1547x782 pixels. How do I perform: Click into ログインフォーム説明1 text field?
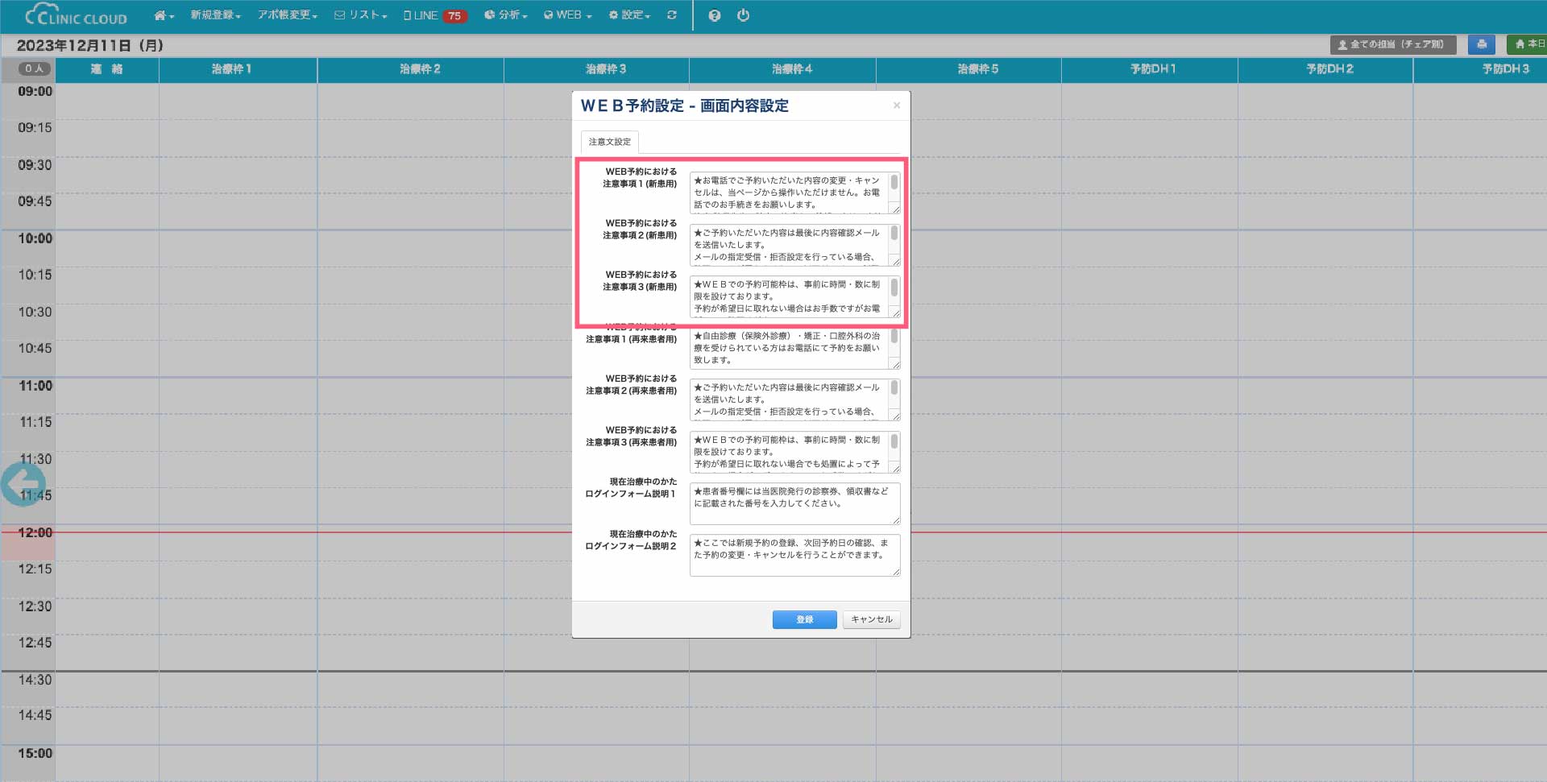point(794,503)
